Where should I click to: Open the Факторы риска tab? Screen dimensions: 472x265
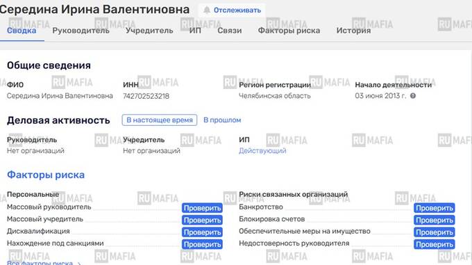pyautogui.click(x=289, y=31)
